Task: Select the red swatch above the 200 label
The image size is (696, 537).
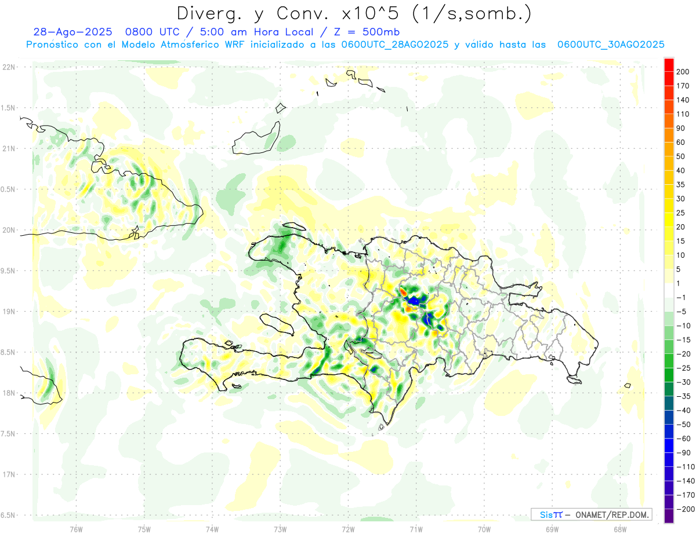Action: 669,64
